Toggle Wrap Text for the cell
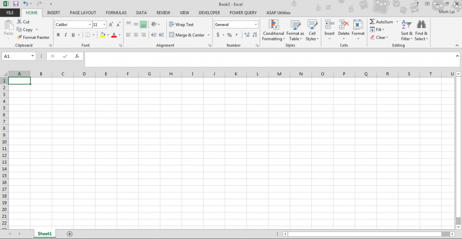The image size is (462, 239). tap(181, 24)
